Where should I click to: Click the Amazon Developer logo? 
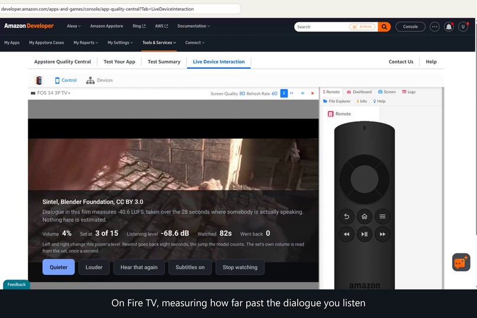29,26
